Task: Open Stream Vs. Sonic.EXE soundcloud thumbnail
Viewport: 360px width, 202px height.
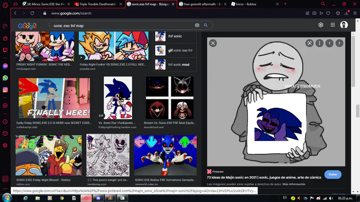Action: click(x=170, y=98)
